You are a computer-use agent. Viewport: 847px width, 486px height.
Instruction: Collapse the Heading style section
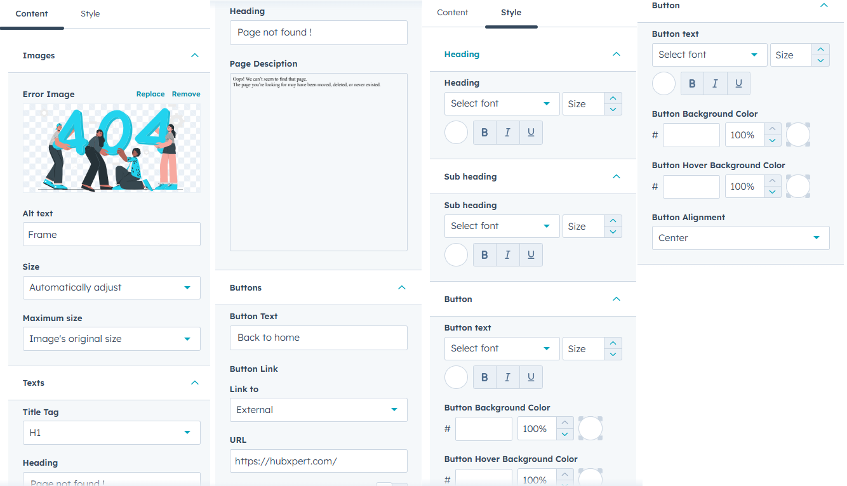pos(617,54)
